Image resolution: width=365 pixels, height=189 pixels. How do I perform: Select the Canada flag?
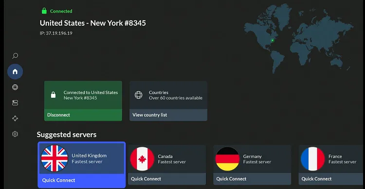pos(142,159)
